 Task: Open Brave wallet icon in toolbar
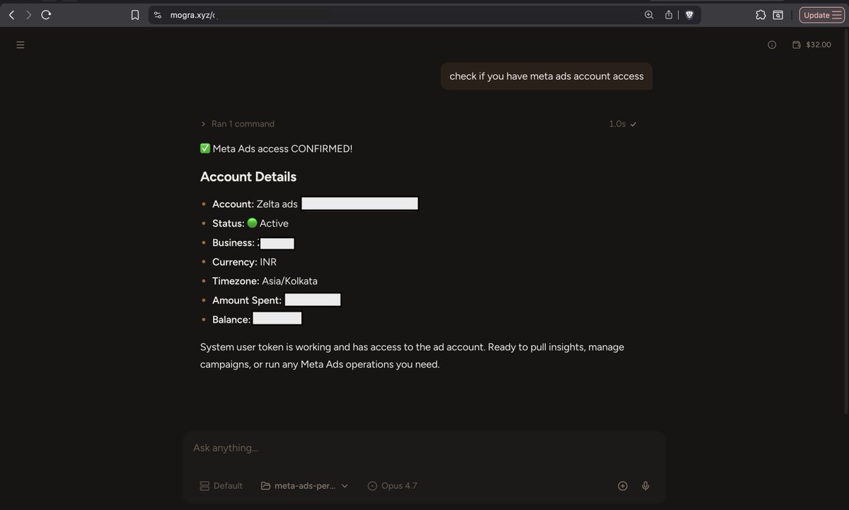(778, 15)
